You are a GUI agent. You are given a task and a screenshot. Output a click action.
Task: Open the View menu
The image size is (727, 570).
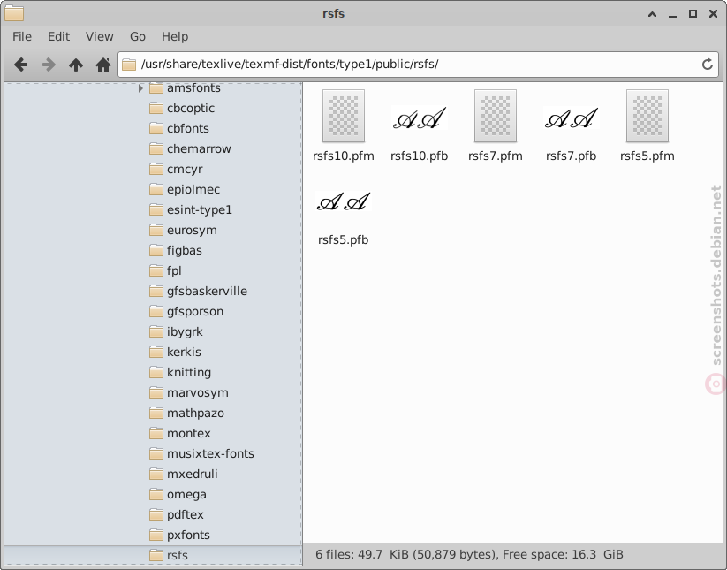[x=99, y=36]
